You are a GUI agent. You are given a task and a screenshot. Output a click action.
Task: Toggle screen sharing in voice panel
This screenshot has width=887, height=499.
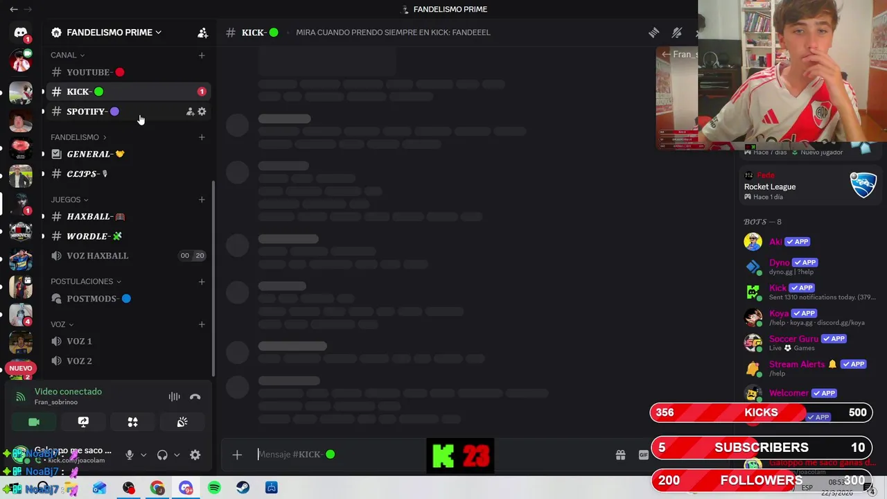83,422
